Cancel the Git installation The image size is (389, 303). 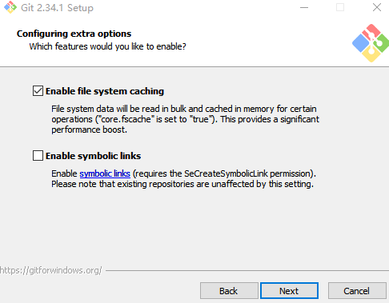pos(357,291)
